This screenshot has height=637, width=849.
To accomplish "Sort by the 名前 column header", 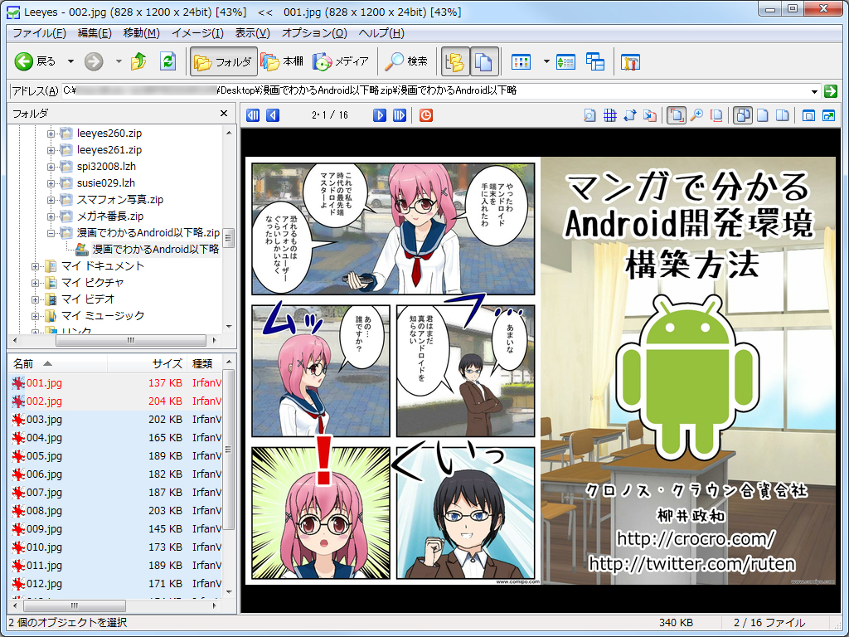I will pyautogui.click(x=58, y=363).
